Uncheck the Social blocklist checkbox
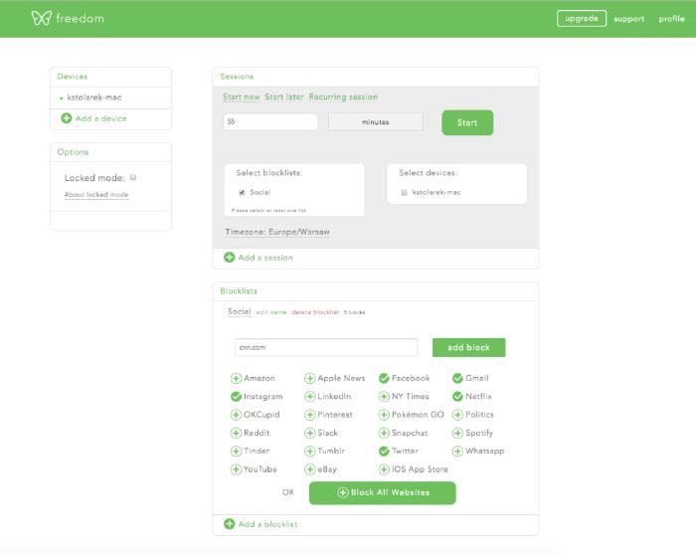696x555 pixels. [x=242, y=192]
